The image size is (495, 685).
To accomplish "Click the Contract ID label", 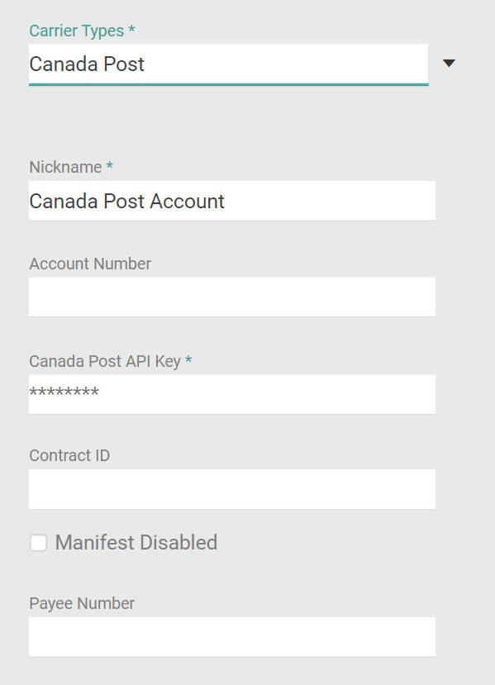I will (x=69, y=455).
